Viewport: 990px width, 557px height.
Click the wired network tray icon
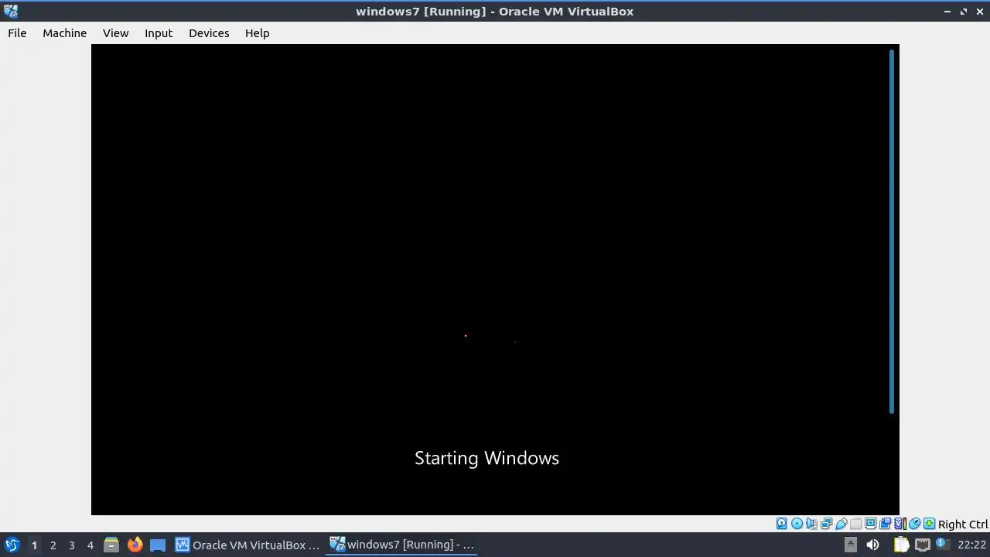click(x=922, y=545)
